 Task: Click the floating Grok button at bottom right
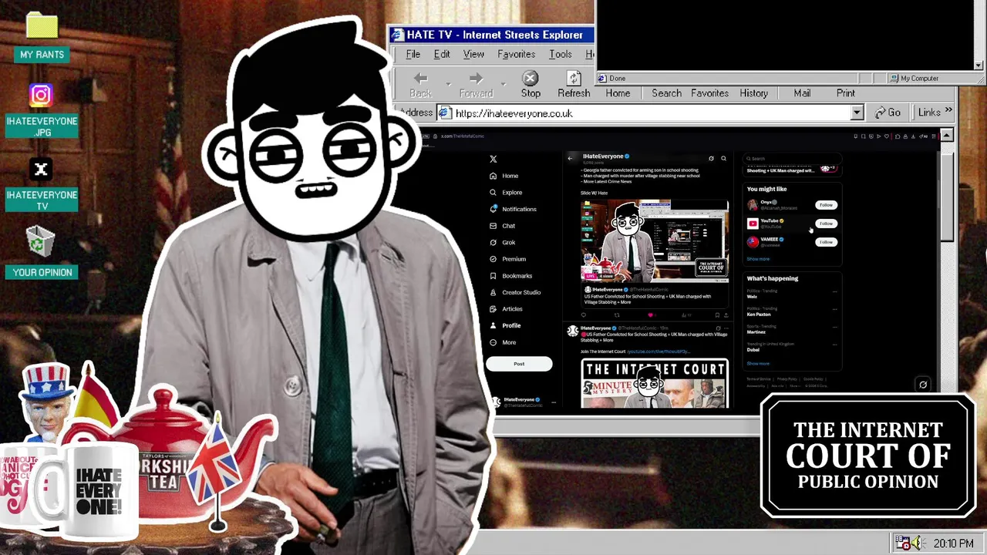click(923, 385)
